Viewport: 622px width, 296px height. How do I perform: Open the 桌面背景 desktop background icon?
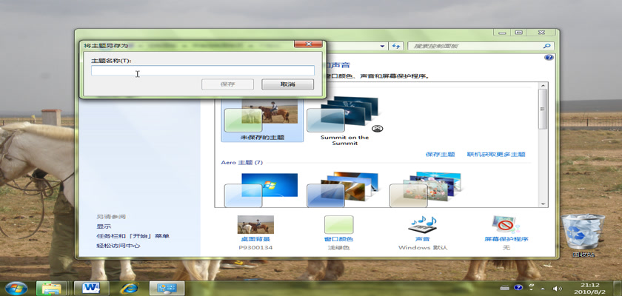pos(255,224)
